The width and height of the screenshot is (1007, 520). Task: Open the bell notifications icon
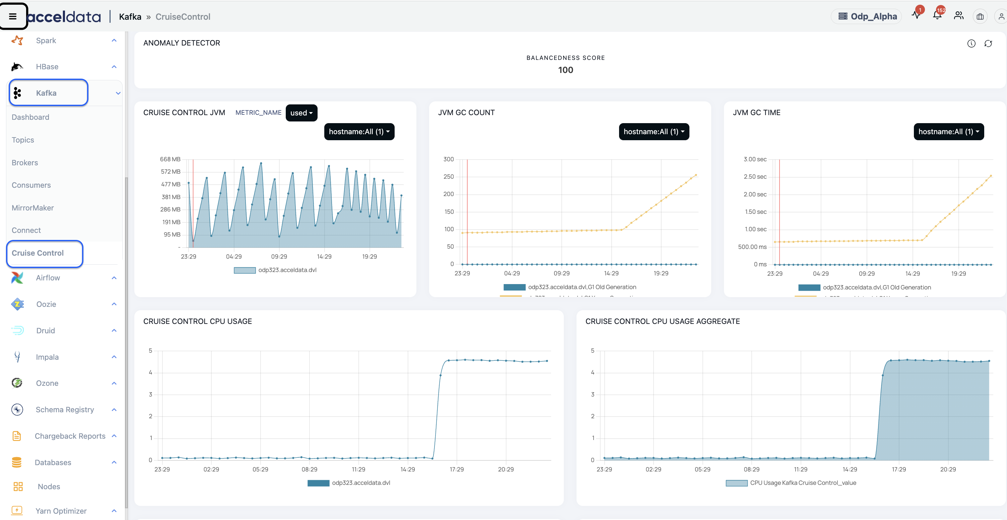coord(937,16)
